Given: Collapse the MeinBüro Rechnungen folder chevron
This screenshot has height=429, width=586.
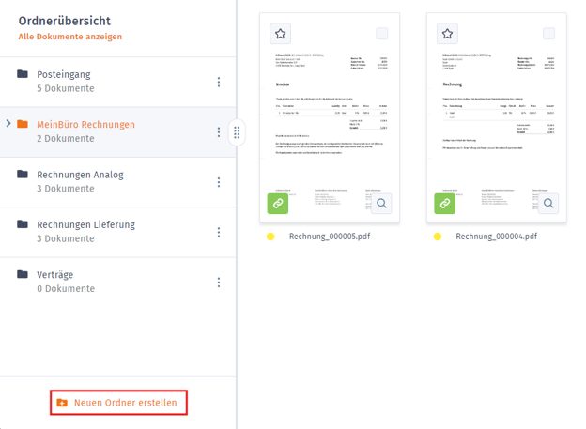Looking at the screenshot, I should click(8, 124).
